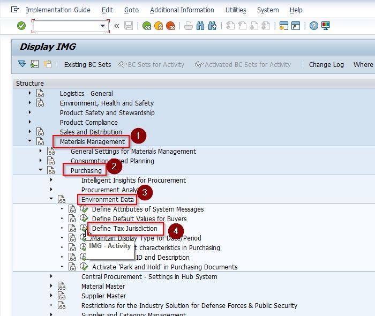375x316 pixels.
Task: Click the Next Page icon
Action: (x=254, y=26)
